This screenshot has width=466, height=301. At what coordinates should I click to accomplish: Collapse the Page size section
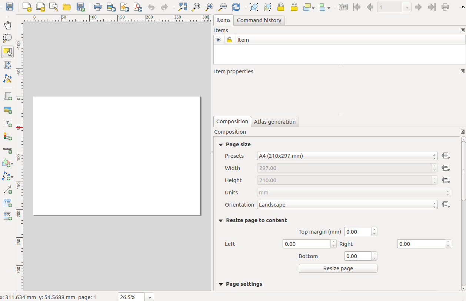point(221,145)
